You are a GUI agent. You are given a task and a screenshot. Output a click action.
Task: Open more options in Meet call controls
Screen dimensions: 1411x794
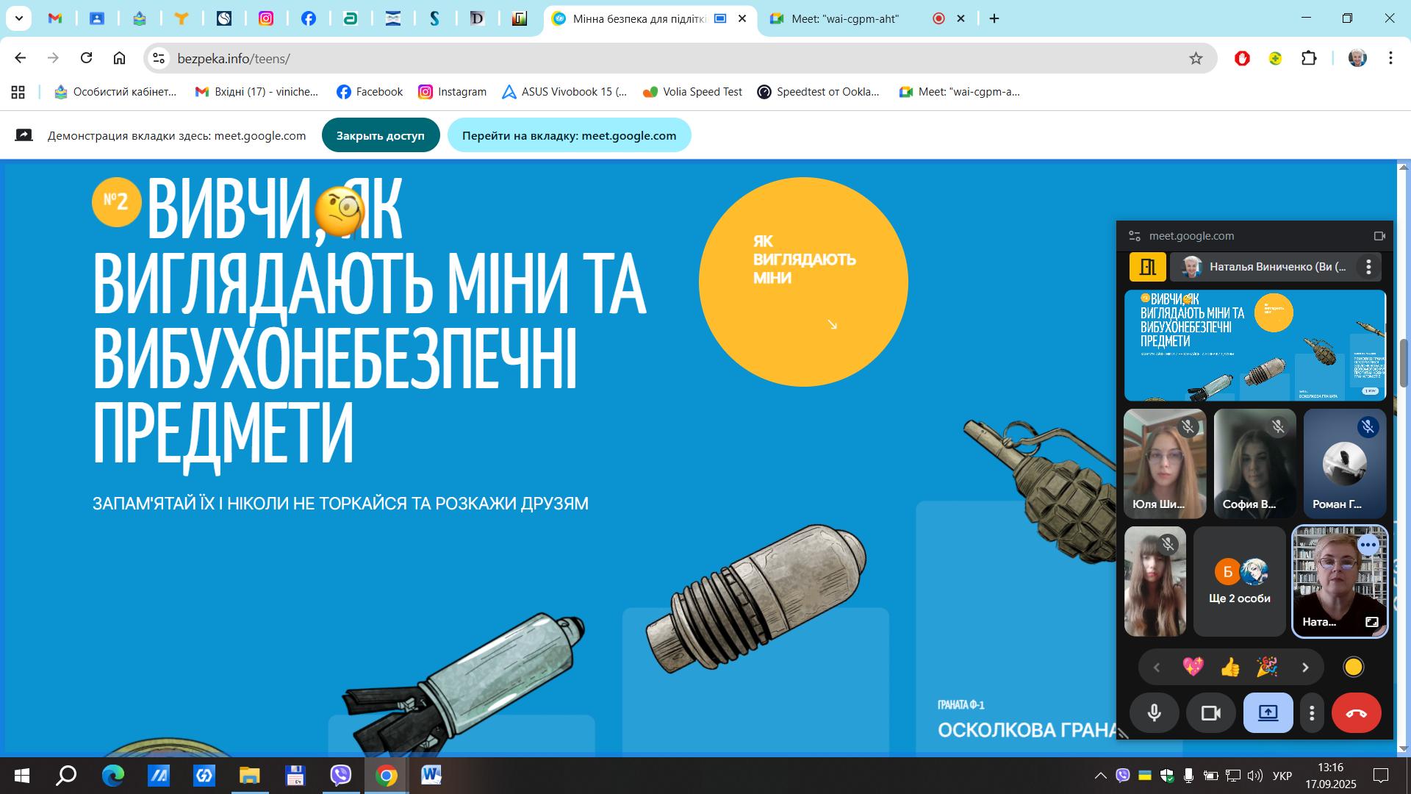click(1312, 713)
